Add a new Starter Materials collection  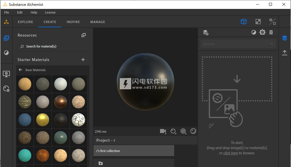[83, 60]
